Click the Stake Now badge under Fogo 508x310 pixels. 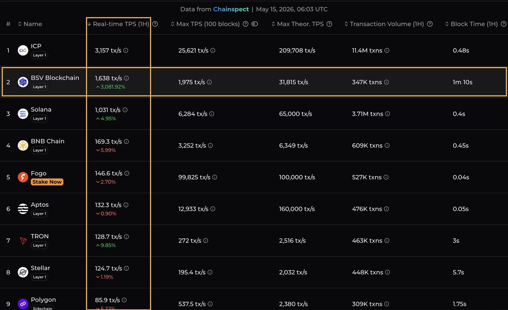(47, 182)
